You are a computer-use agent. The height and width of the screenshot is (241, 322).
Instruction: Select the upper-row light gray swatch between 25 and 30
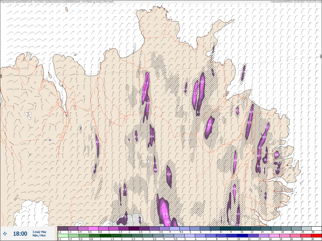[x=306, y=228]
